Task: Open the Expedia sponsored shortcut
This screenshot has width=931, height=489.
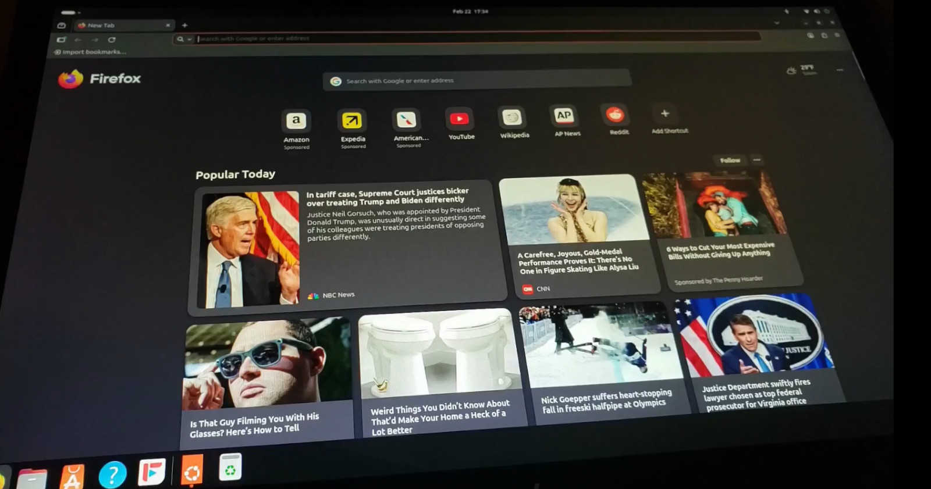Action: (x=353, y=128)
